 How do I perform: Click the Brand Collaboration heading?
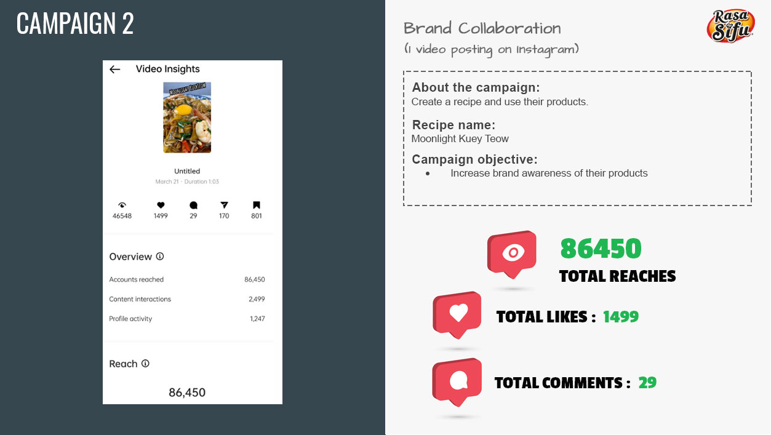(x=482, y=28)
